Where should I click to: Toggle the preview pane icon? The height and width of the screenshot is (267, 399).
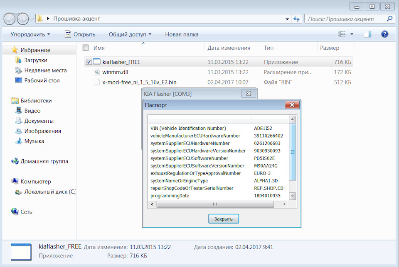(367, 34)
